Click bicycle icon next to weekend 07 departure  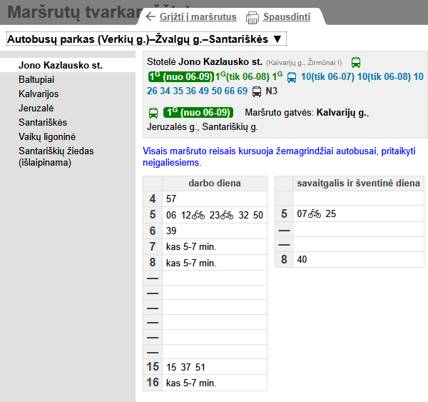pos(316,213)
